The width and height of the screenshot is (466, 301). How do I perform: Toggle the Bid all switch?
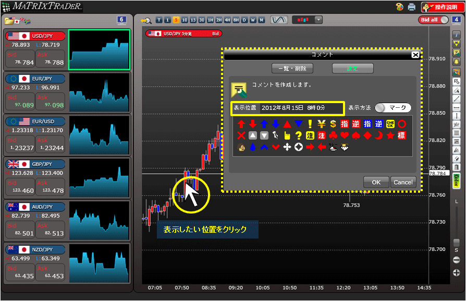click(x=433, y=20)
